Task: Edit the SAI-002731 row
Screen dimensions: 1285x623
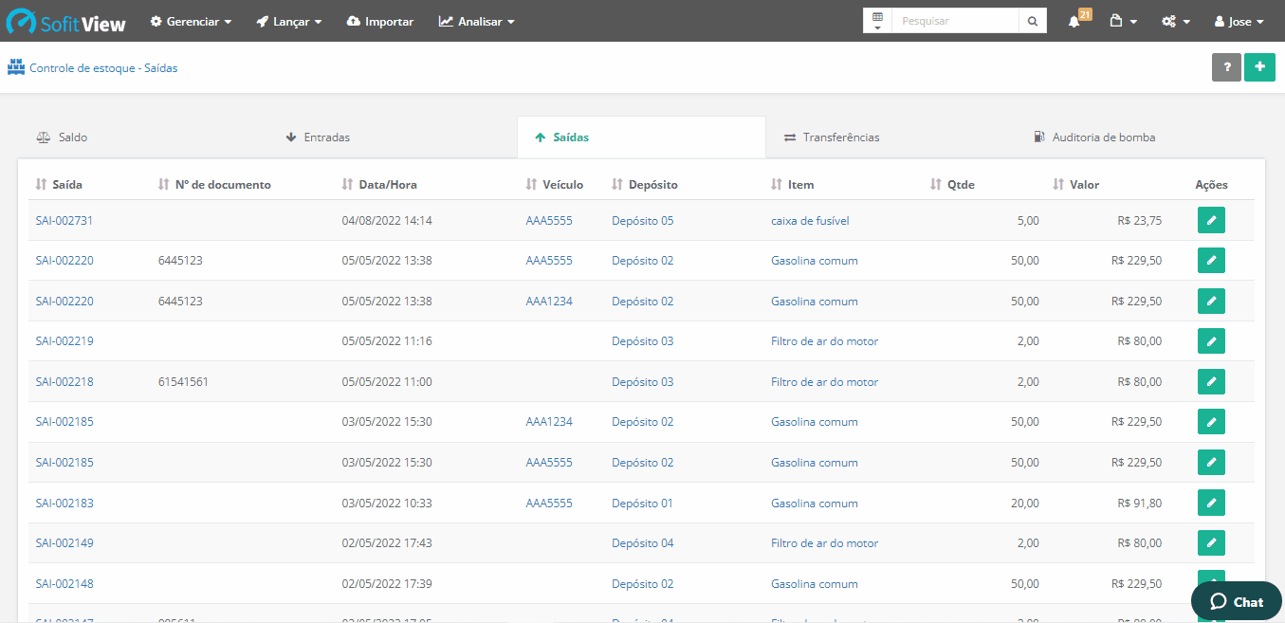Action: pyautogui.click(x=1211, y=220)
